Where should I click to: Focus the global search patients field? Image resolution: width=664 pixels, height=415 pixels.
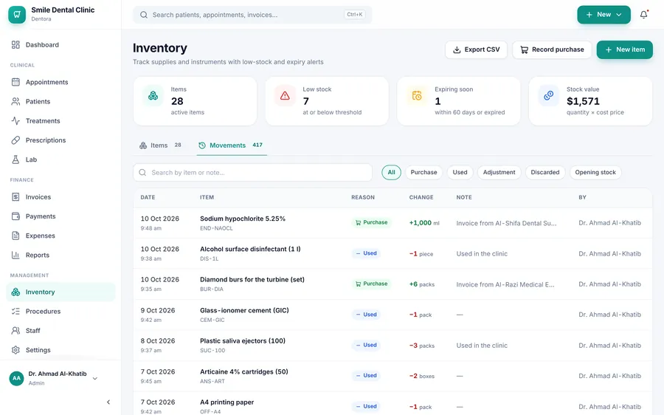252,15
